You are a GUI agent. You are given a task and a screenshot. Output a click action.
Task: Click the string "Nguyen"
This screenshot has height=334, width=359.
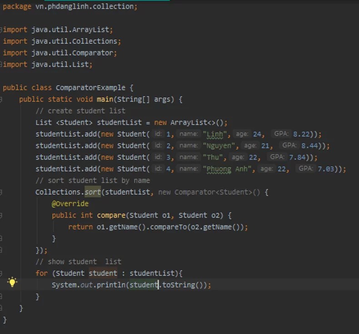[219, 146]
